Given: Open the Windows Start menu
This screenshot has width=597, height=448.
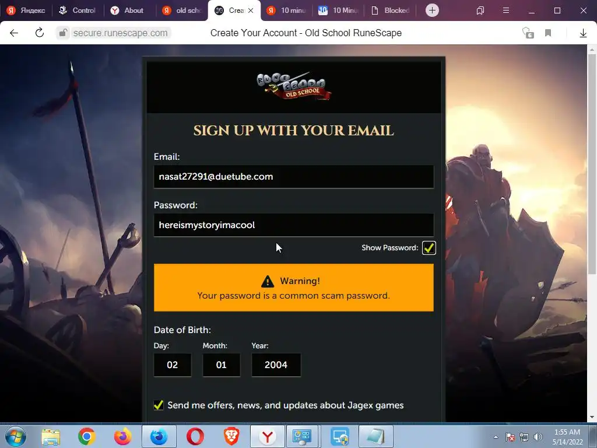Looking at the screenshot, I should point(15,436).
